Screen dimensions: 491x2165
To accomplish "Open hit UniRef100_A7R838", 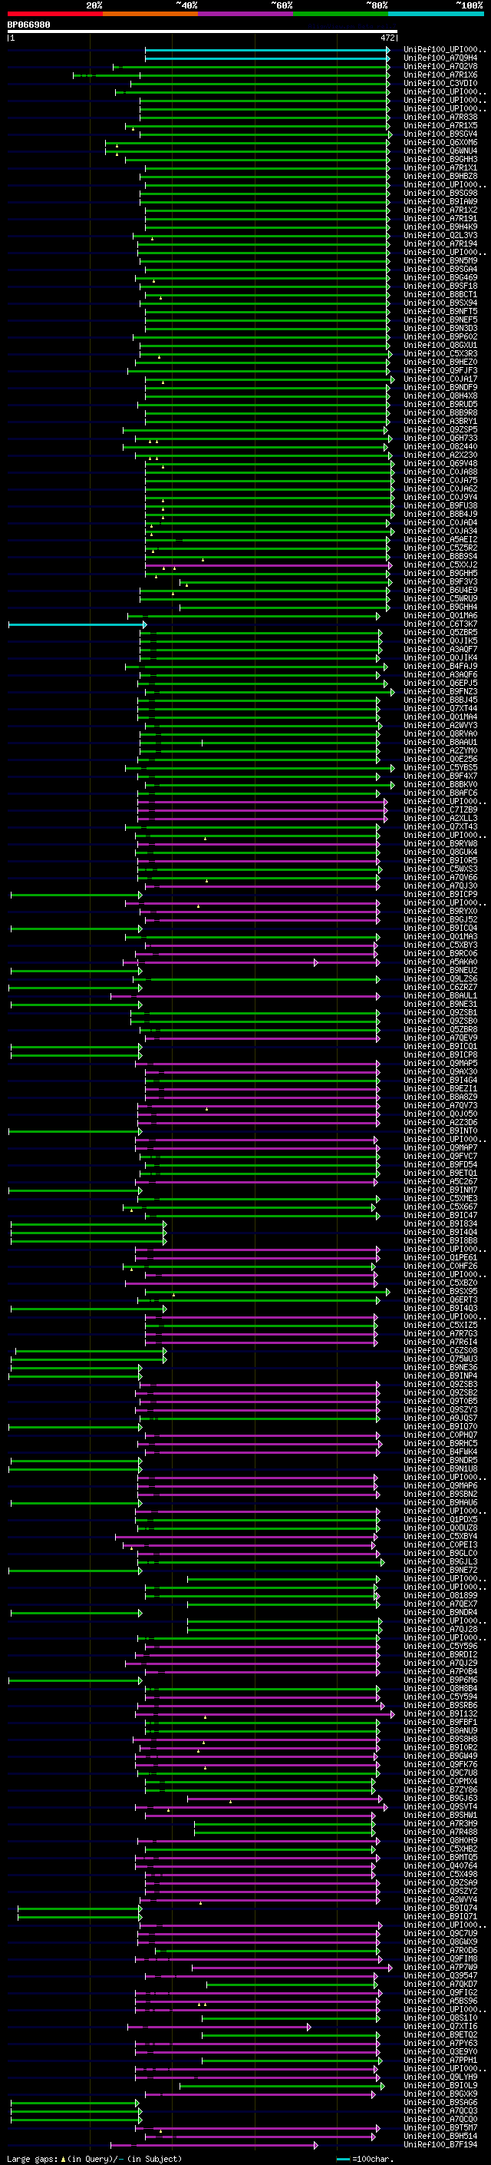I will [440, 117].
